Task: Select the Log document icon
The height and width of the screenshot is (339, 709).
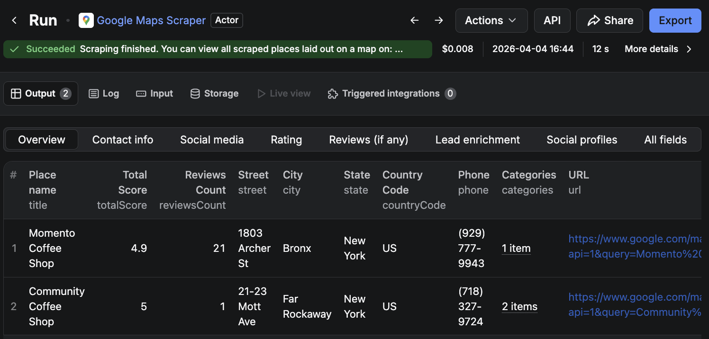Action: tap(93, 93)
